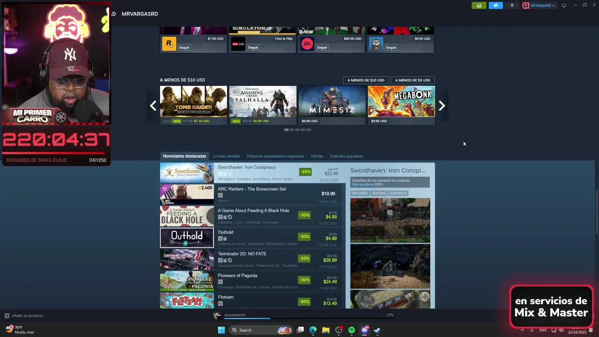Viewport: 599px width, 337px height.
Task: Open the Flotsam list entry
Action: tap(251, 300)
